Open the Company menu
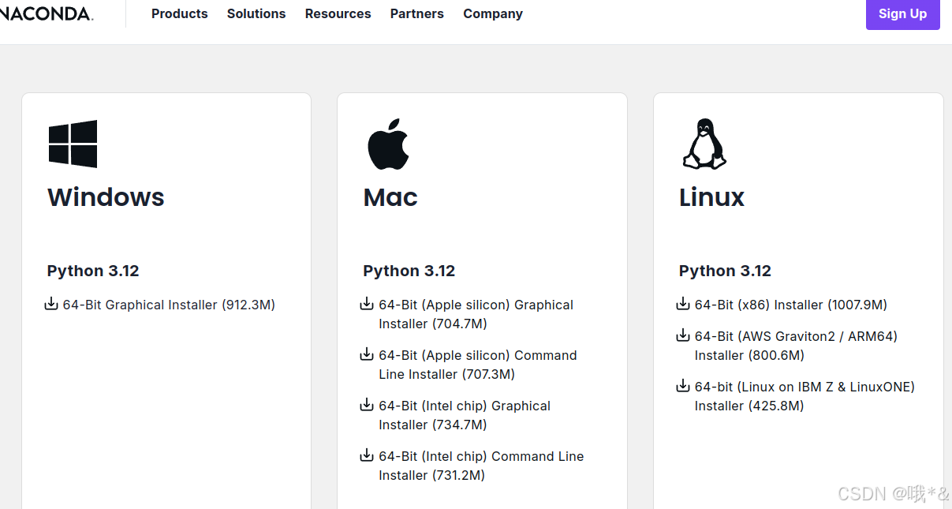Screen dimensions: 952x509 (493, 13)
